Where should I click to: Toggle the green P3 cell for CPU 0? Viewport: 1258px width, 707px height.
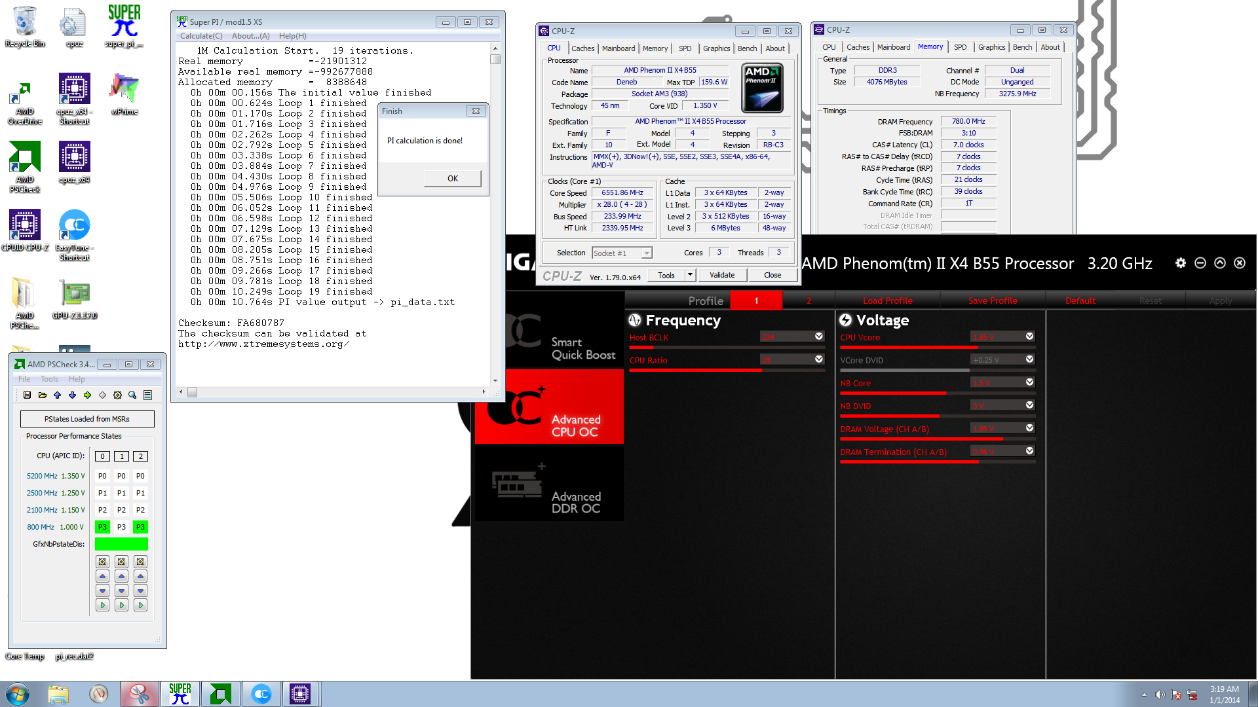(x=102, y=527)
